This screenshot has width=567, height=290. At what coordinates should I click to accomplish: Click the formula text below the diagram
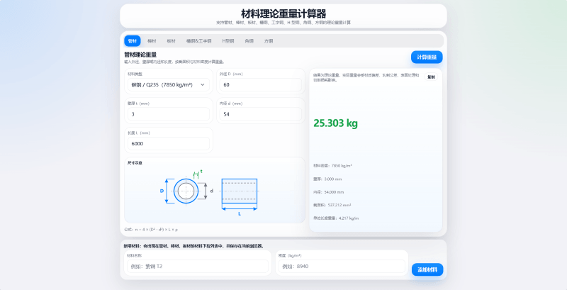pyautogui.click(x=151, y=230)
